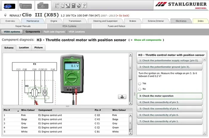
Task: Click the multimeter image
Action: tap(72, 74)
